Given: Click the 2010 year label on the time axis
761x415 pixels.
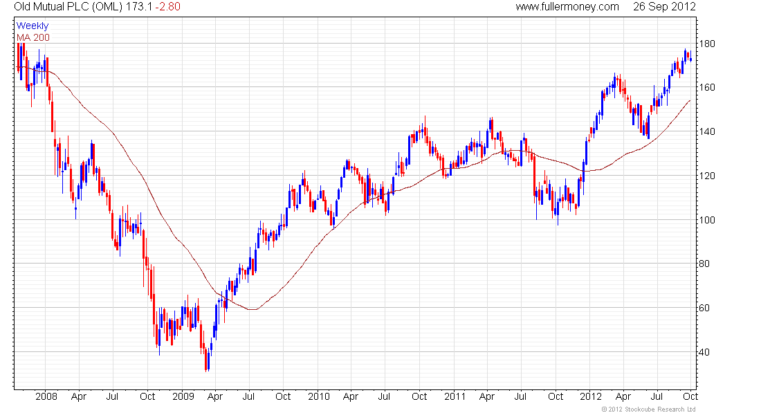Looking at the screenshot, I should (319, 396).
